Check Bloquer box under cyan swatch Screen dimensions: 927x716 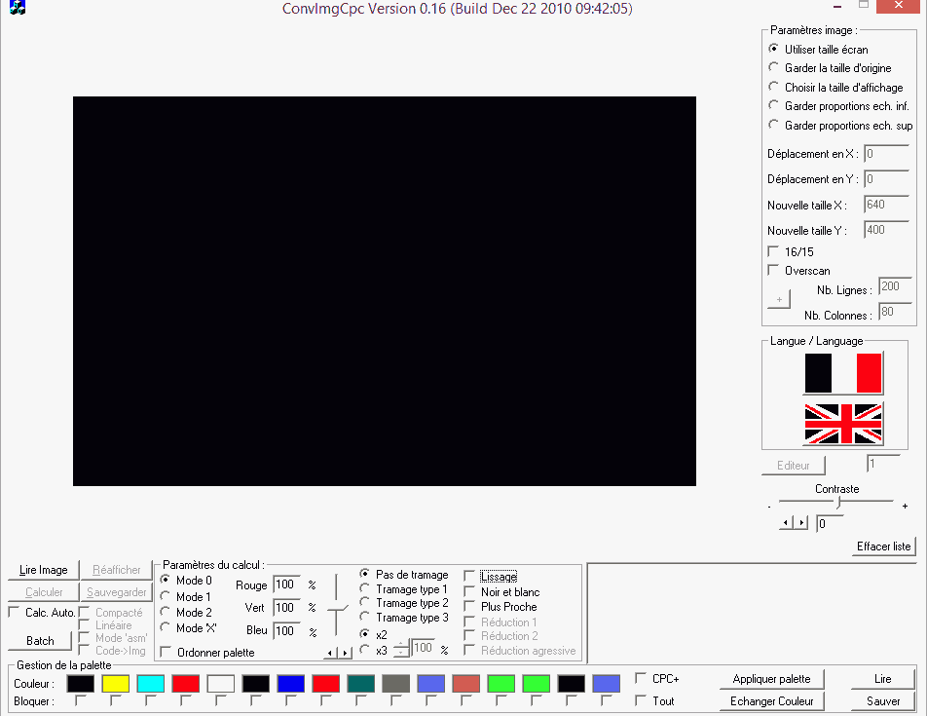coord(150,700)
